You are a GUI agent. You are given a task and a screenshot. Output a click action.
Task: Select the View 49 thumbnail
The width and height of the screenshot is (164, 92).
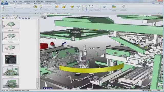click(11, 36)
